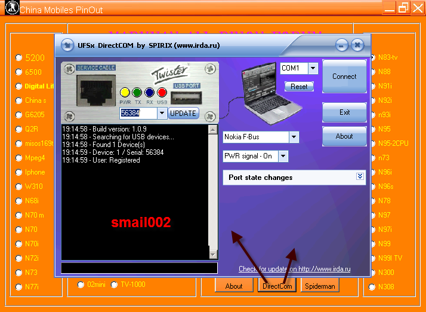Click the serial number input field
The image size is (426, 312).
click(x=138, y=113)
